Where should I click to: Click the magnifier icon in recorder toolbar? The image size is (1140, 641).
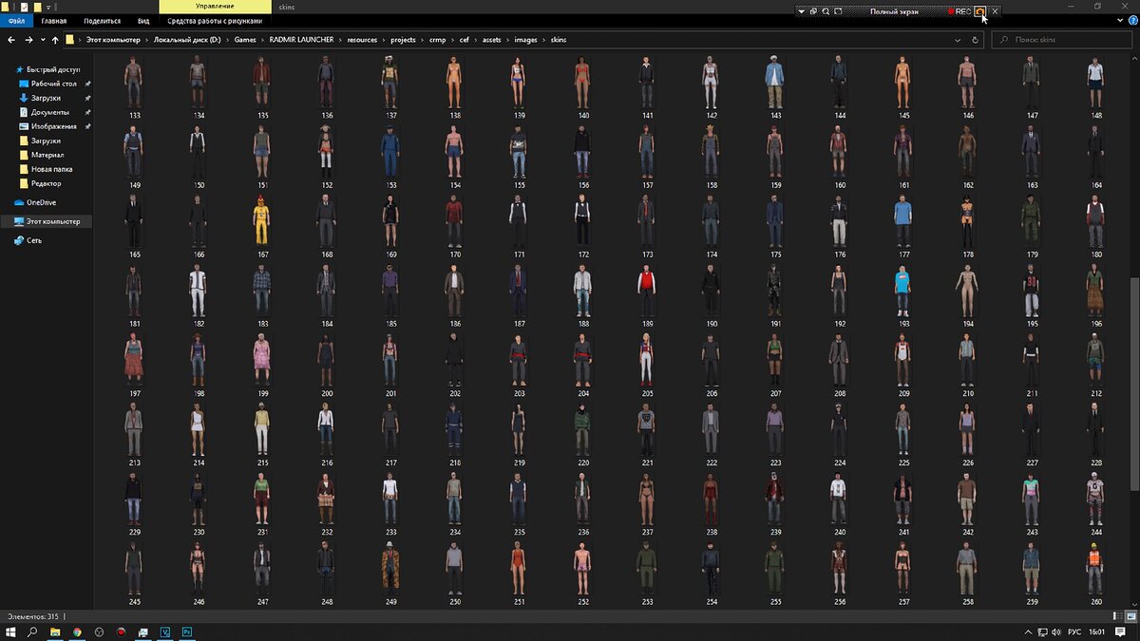point(826,10)
